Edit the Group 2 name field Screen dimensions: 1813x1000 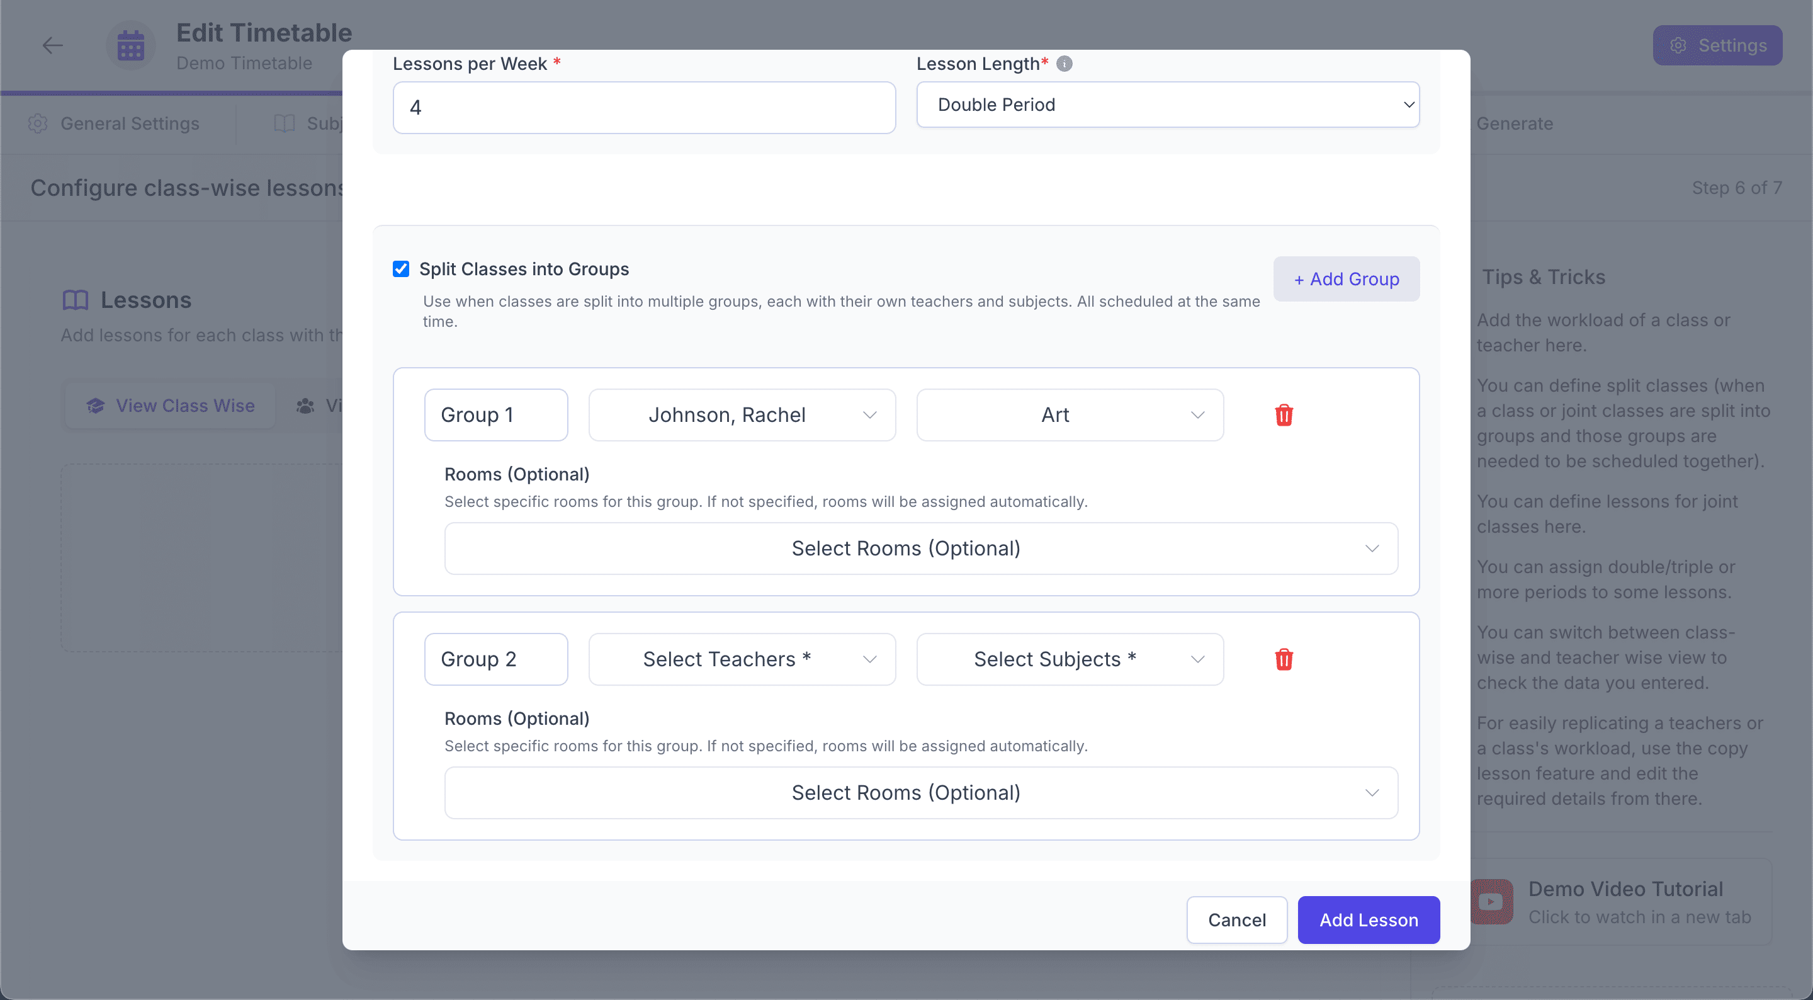[x=495, y=659]
